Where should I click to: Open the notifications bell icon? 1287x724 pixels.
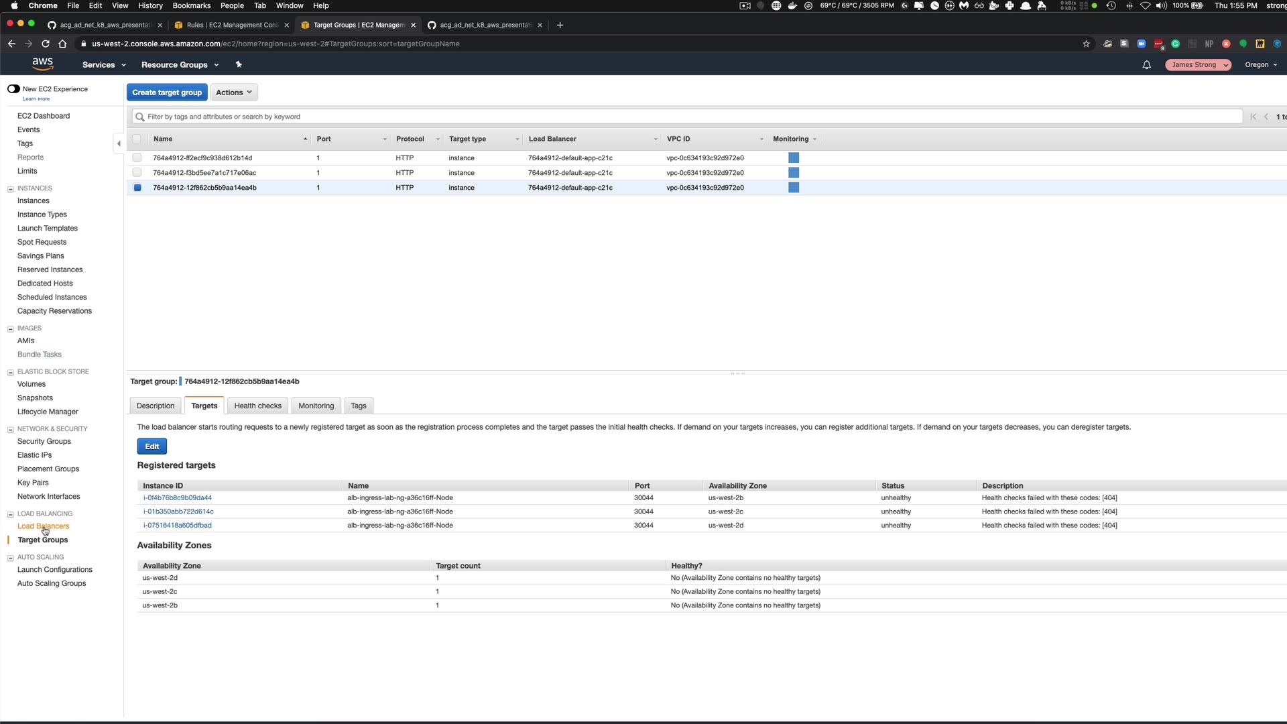point(1146,65)
